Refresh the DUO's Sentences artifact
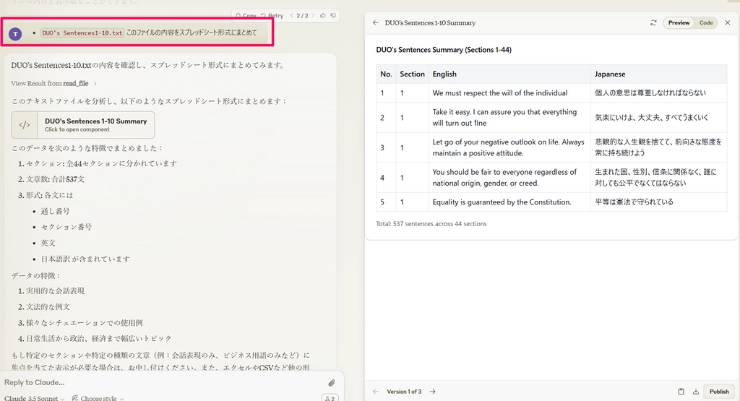Screen dimensions: 740x401 [653, 22]
